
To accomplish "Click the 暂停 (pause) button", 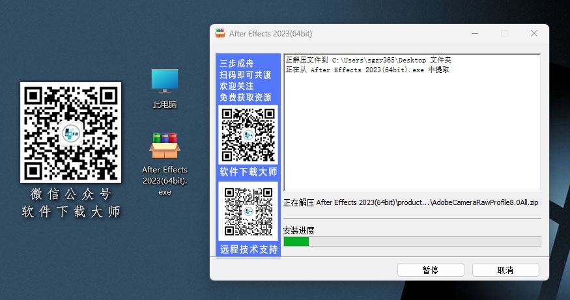I will coord(431,270).
